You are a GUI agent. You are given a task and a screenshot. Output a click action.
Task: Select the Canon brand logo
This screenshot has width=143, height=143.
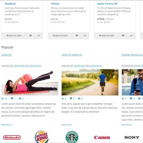click(102, 138)
